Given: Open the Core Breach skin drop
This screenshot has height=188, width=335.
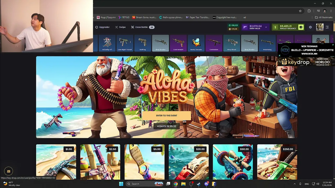Looking at the screenshot, I should [178, 43].
